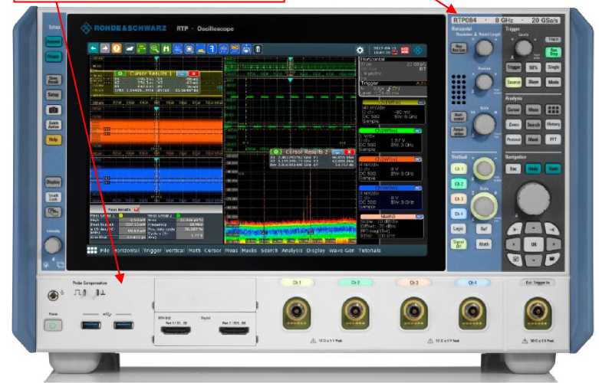Push the teal Undo key in Navigation section

click(533, 169)
